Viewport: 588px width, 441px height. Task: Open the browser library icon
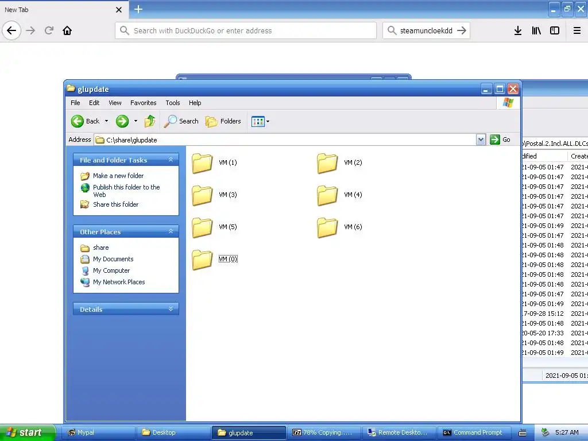[536, 30]
